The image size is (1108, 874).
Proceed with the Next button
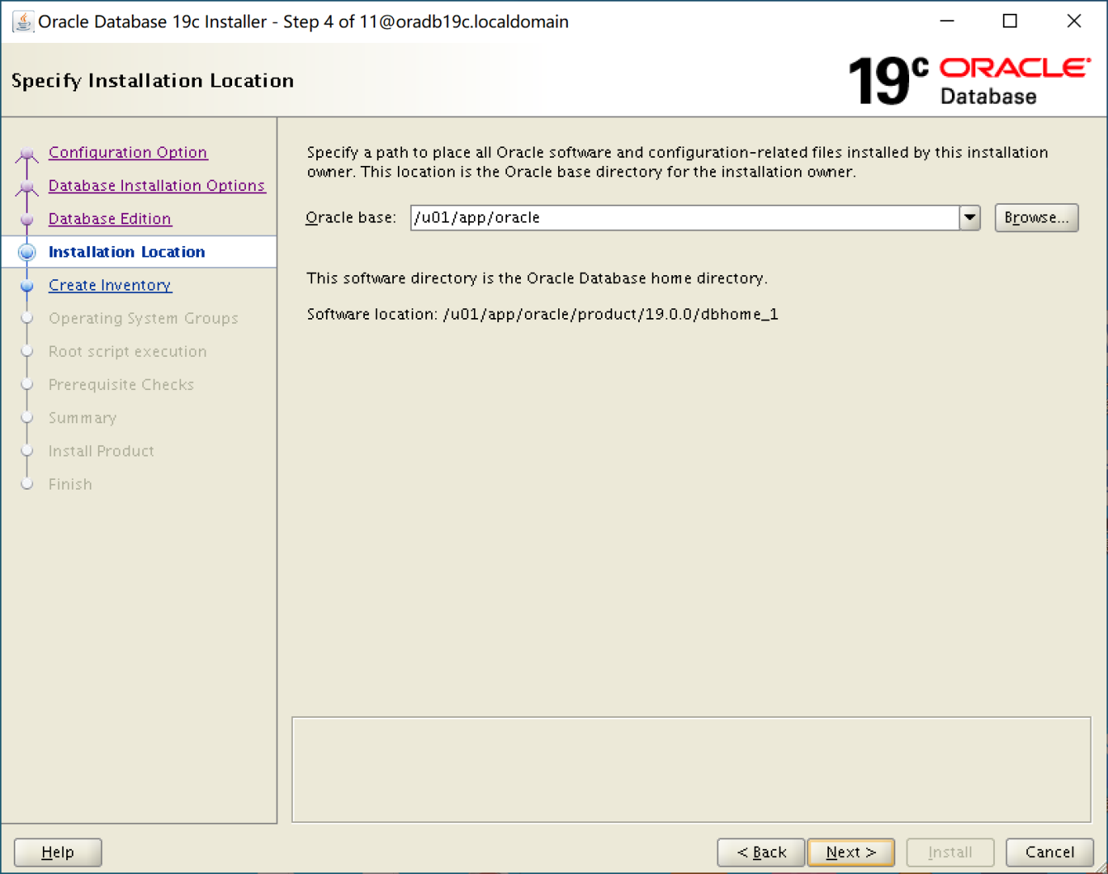click(851, 852)
